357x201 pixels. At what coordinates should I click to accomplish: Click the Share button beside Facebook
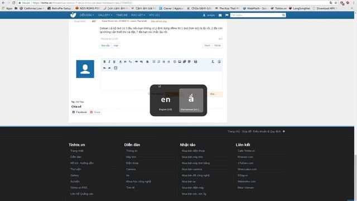click(x=95, y=112)
